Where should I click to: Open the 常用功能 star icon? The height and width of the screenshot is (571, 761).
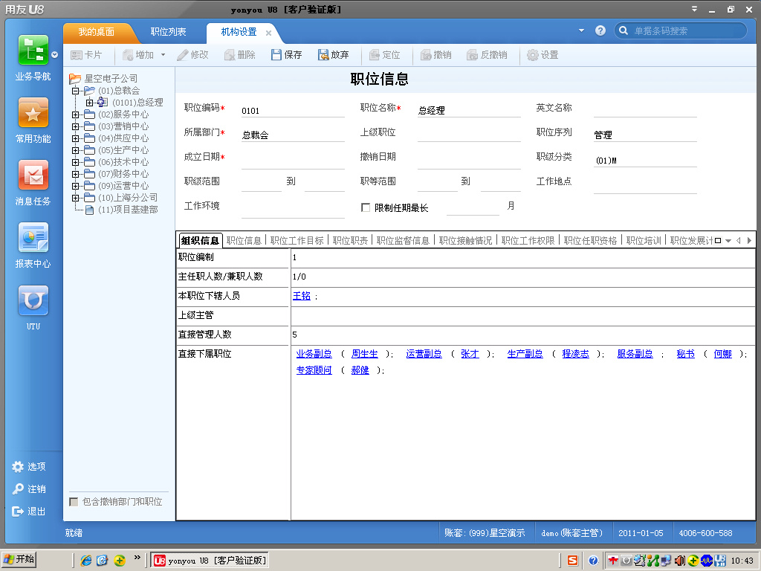tap(33, 113)
